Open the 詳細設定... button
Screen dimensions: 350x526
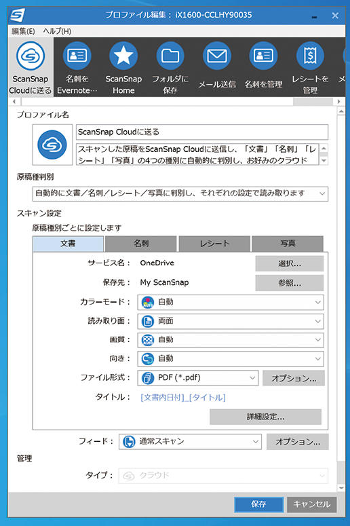coord(265,417)
